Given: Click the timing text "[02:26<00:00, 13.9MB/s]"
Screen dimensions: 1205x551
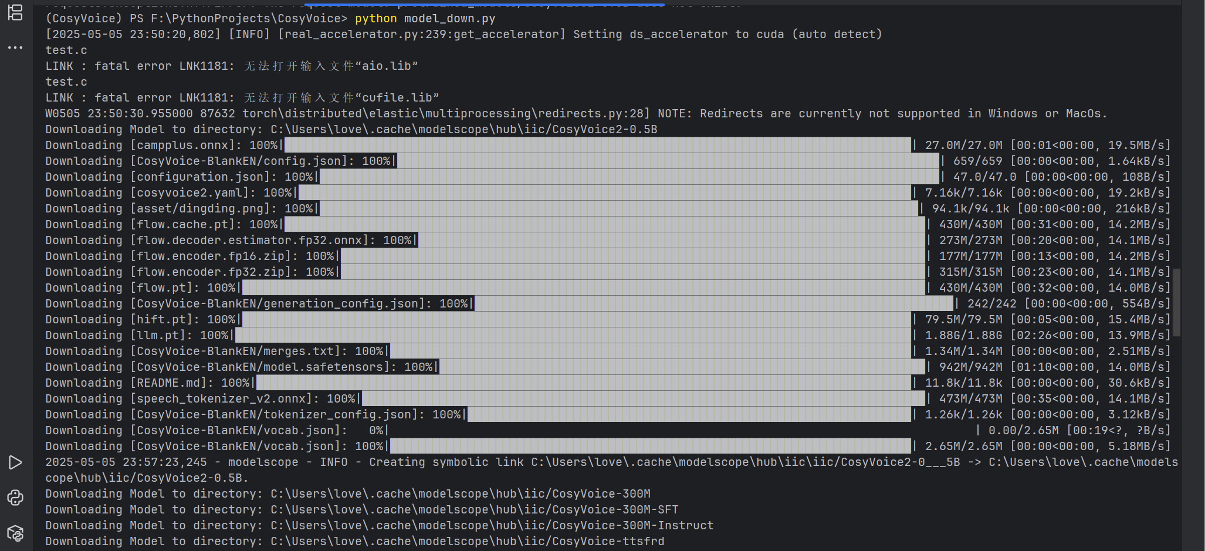Looking at the screenshot, I should pyautogui.click(x=1090, y=335).
